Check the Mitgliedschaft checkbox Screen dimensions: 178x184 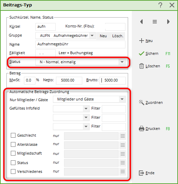(x=13, y=153)
